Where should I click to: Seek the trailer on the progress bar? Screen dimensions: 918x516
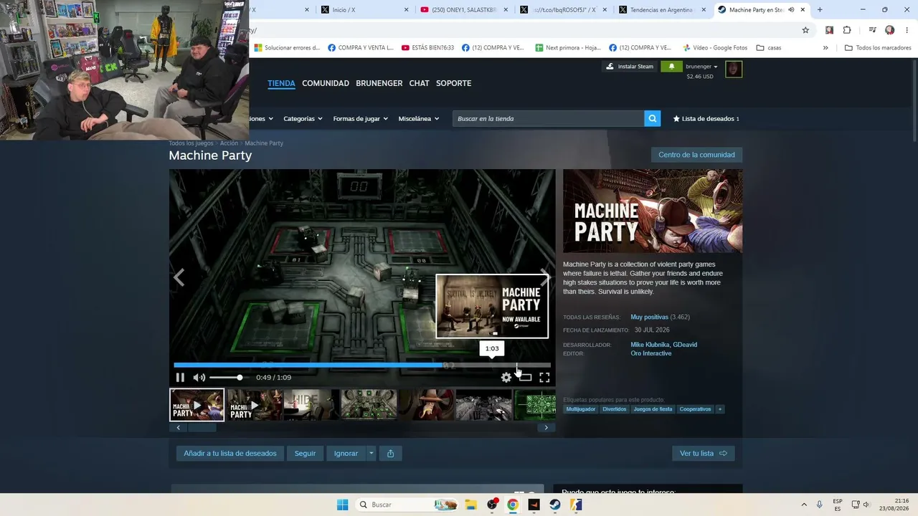click(x=362, y=365)
